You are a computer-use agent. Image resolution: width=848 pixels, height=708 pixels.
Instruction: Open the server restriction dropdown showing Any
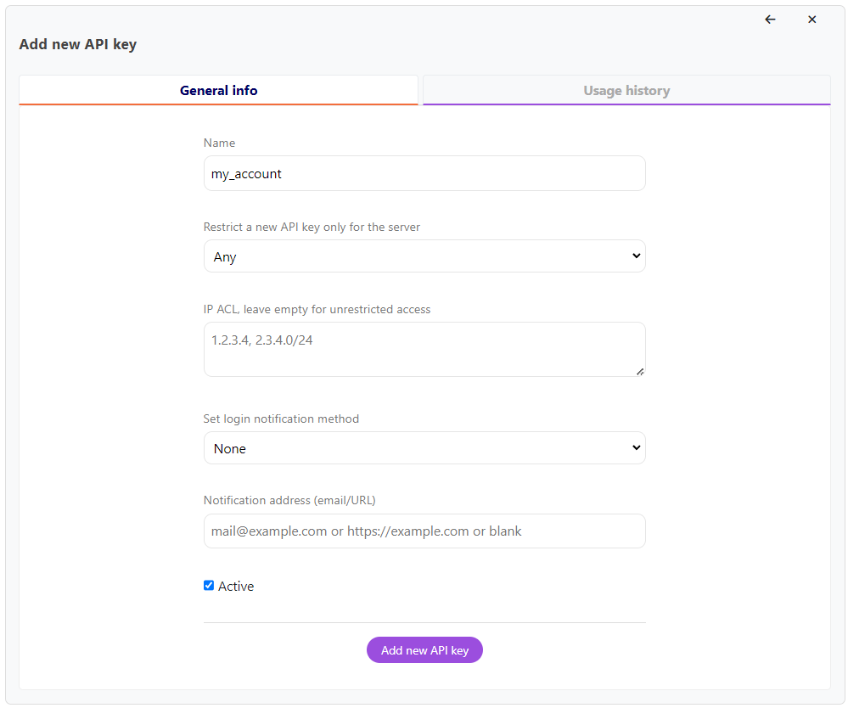pyautogui.click(x=424, y=256)
